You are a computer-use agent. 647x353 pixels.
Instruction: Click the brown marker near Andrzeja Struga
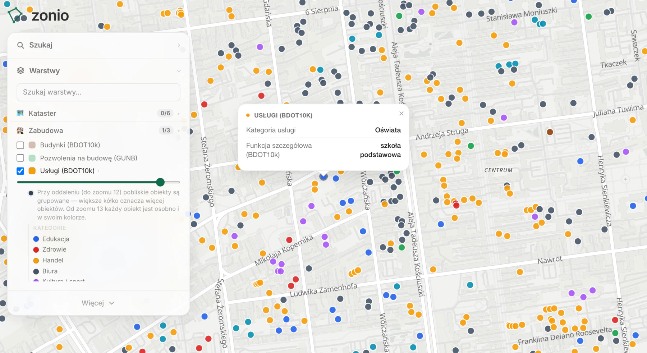[550, 132]
